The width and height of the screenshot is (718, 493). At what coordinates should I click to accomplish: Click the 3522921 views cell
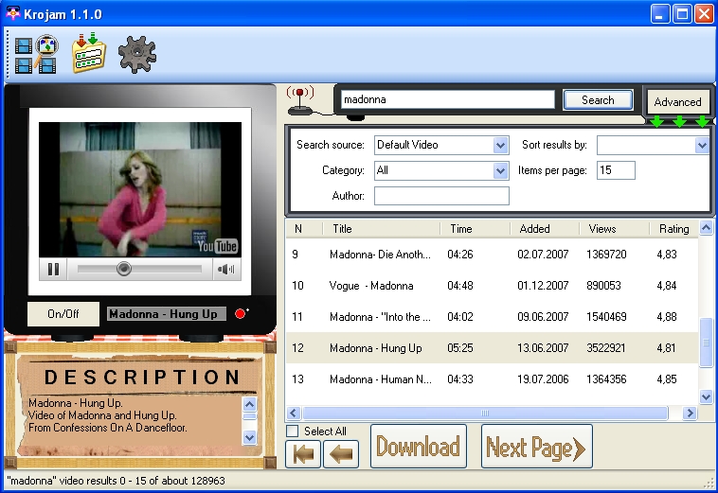[x=606, y=348]
